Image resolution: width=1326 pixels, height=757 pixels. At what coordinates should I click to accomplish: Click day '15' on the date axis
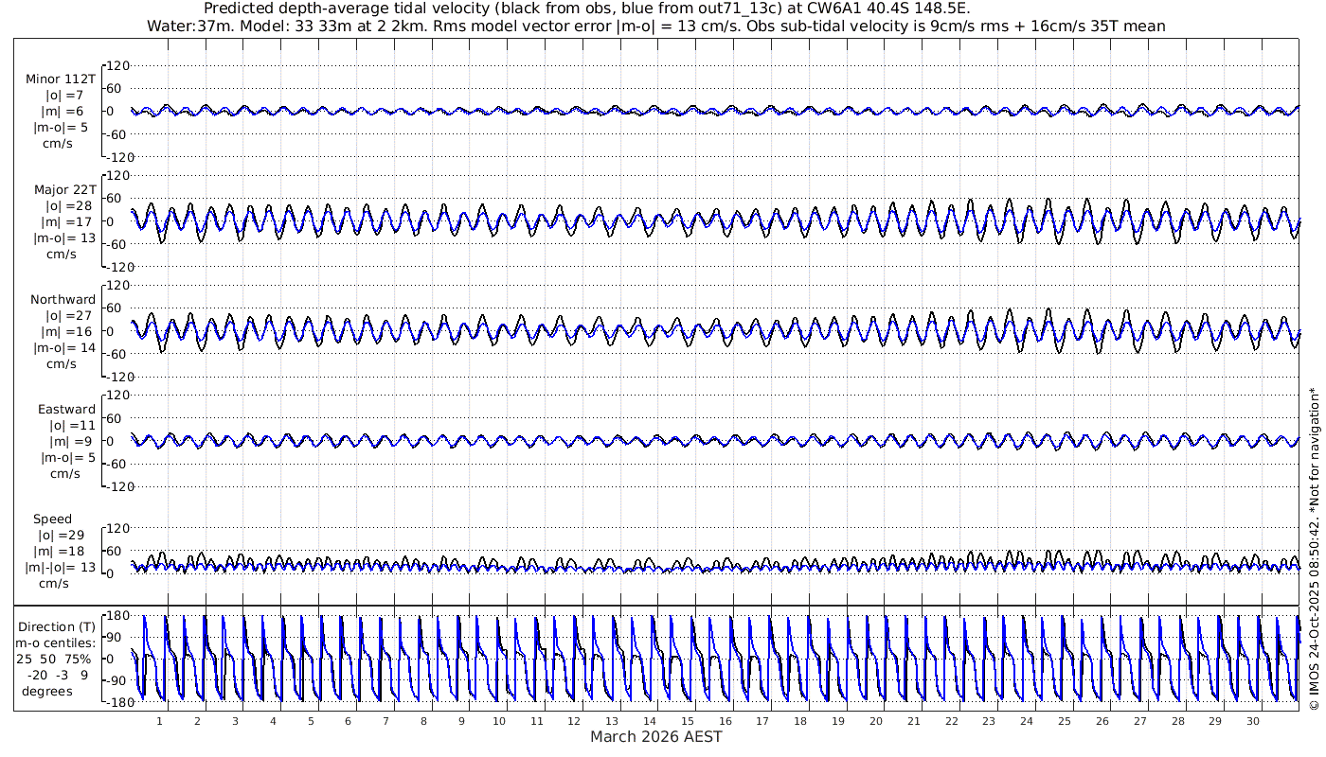pyautogui.click(x=688, y=720)
